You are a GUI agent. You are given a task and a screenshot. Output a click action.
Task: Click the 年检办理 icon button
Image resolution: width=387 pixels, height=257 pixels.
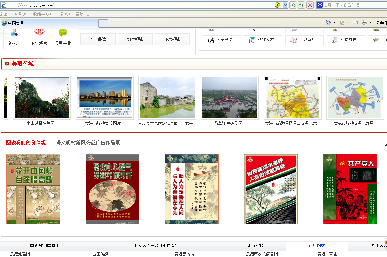tap(346, 40)
